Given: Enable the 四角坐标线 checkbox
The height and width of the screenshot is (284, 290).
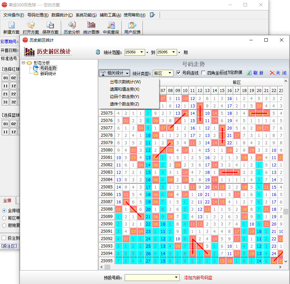Looking at the screenshot, I should point(204,73).
